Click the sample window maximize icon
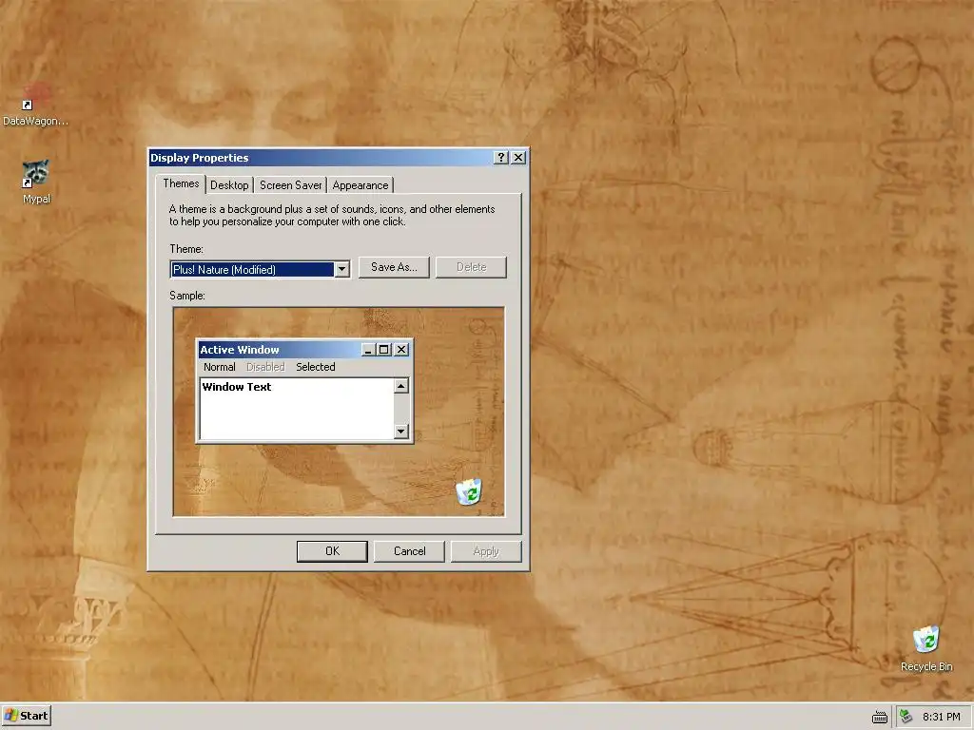This screenshot has width=974, height=730. [384, 350]
